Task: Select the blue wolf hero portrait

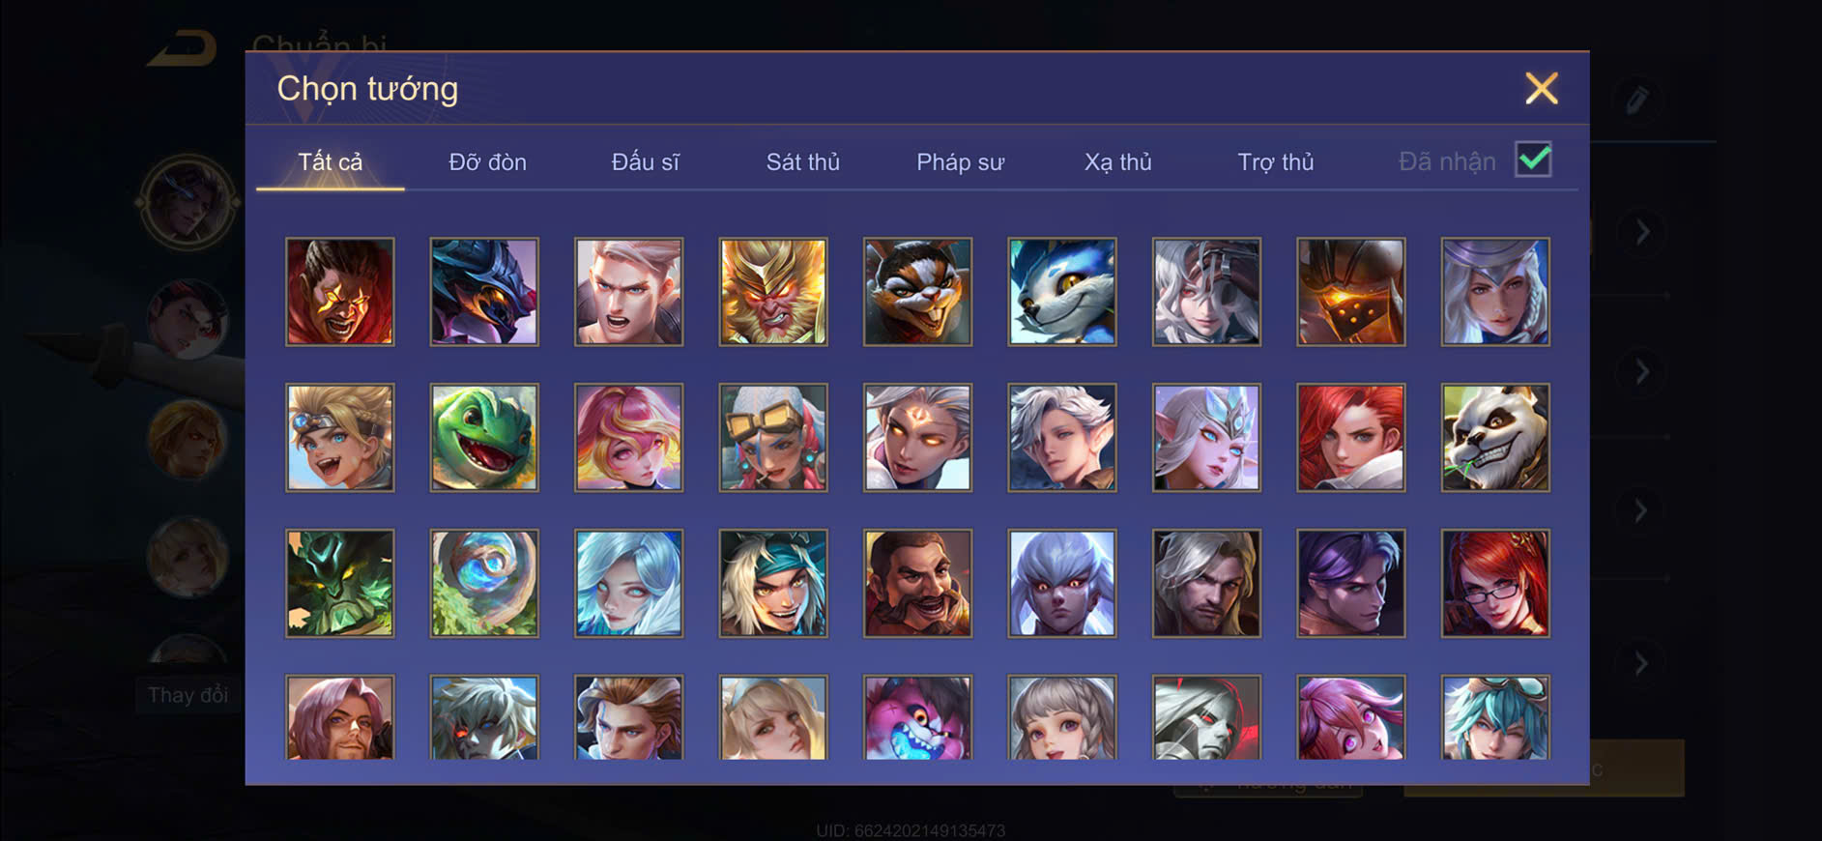Action: 1062,292
